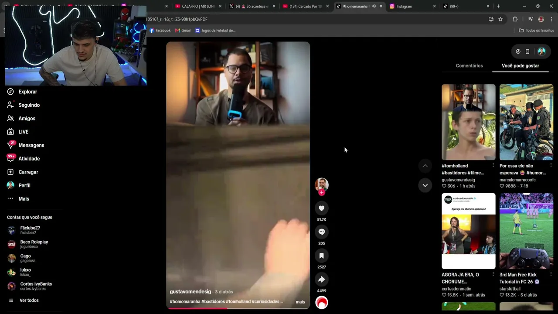Open the police motorcycle video thumbnail
This screenshot has width=558, height=314.
click(526, 122)
